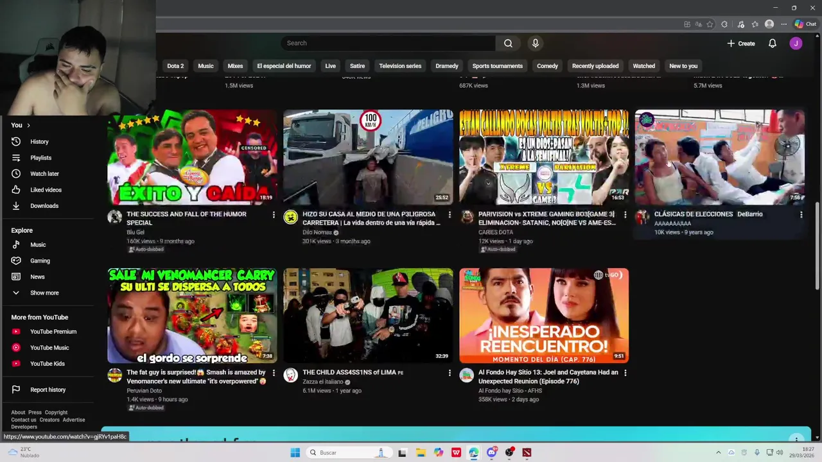822x462 pixels.
Task: Select the Sports tournaments chip
Action: (x=498, y=66)
